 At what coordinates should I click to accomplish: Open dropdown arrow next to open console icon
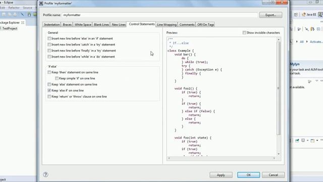click(x=317, y=141)
